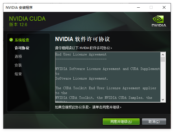Select the 许可协议 step in sidebar
Viewport: 174px width, 132px height.
point(22,48)
